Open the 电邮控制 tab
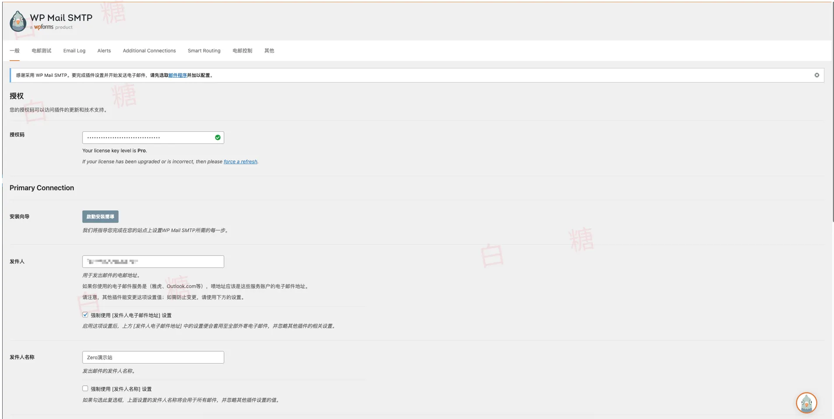The image size is (834, 419). pos(242,51)
